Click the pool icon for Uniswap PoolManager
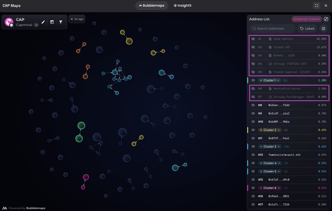Image resolution: width=332 pixels, height=211 pixels. click(270, 97)
